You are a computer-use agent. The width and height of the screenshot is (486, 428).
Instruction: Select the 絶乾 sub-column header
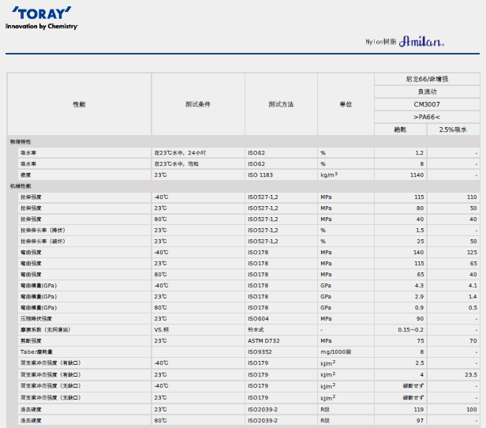400,129
